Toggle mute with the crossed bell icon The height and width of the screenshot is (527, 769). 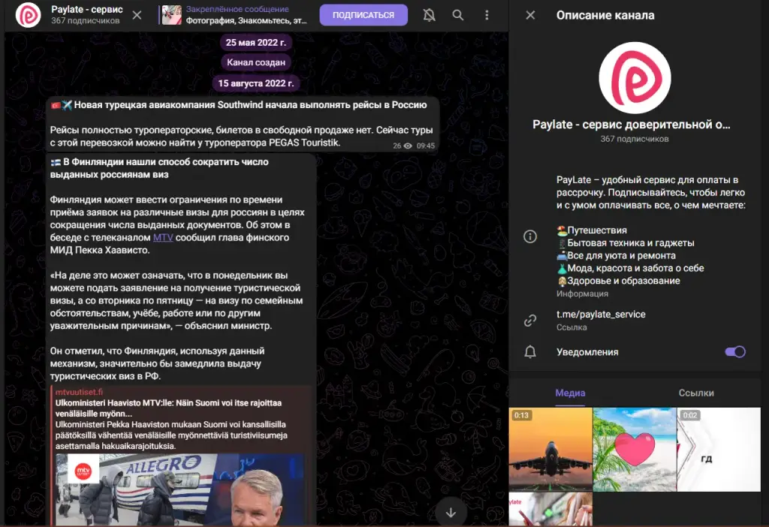pyautogui.click(x=429, y=15)
